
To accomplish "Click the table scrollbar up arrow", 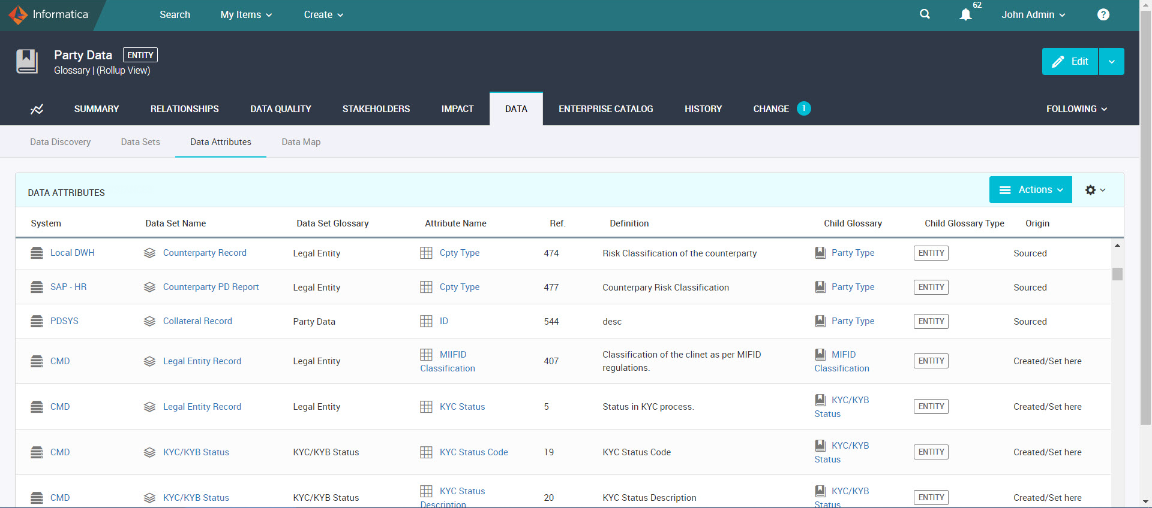I will [x=1117, y=246].
